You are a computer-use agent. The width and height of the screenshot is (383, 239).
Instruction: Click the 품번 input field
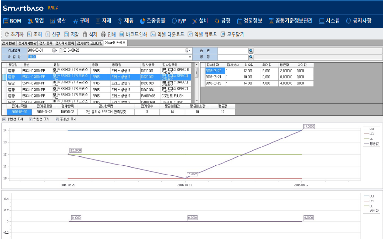coord(233,51)
